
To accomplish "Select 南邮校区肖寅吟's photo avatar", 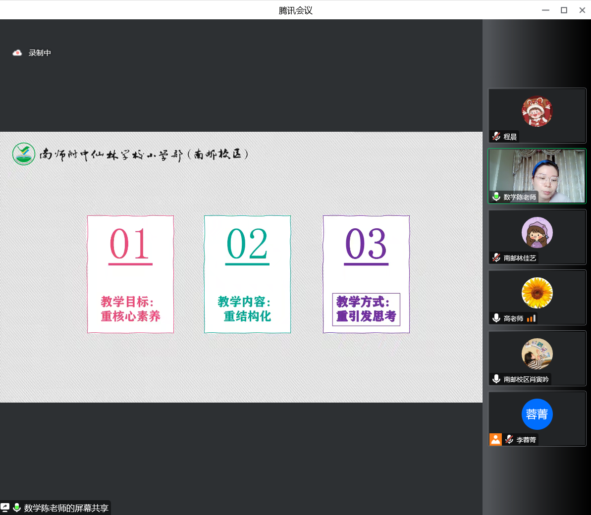I will [537, 354].
